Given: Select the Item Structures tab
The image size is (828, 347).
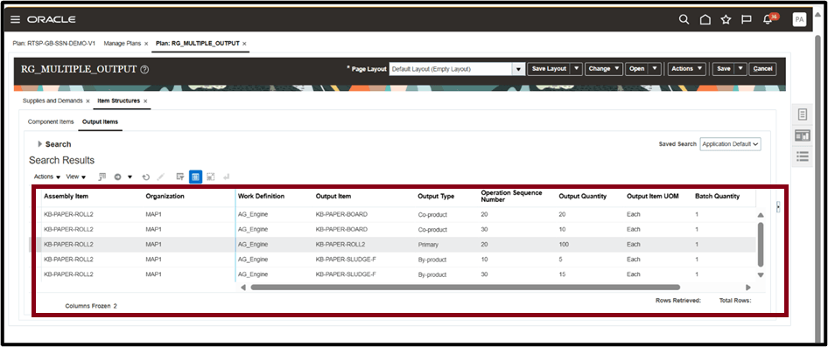Looking at the screenshot, I should click(x=119, y=101).
